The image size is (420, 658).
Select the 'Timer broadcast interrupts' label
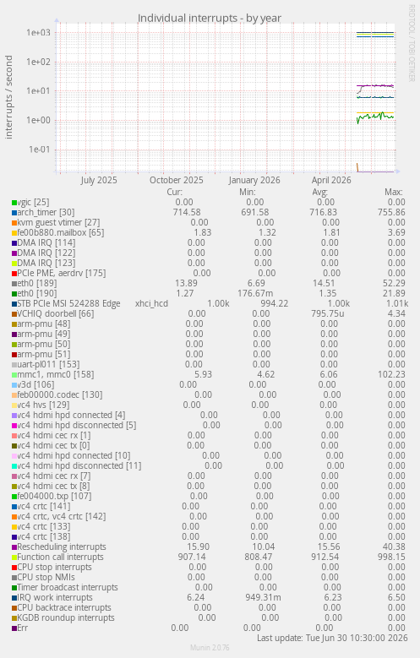click(x=68, y=588)
